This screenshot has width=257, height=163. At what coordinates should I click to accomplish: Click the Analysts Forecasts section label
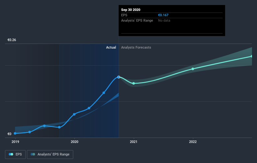pos(136,47)
